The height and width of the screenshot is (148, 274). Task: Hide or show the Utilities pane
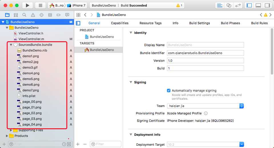(267, 5)
